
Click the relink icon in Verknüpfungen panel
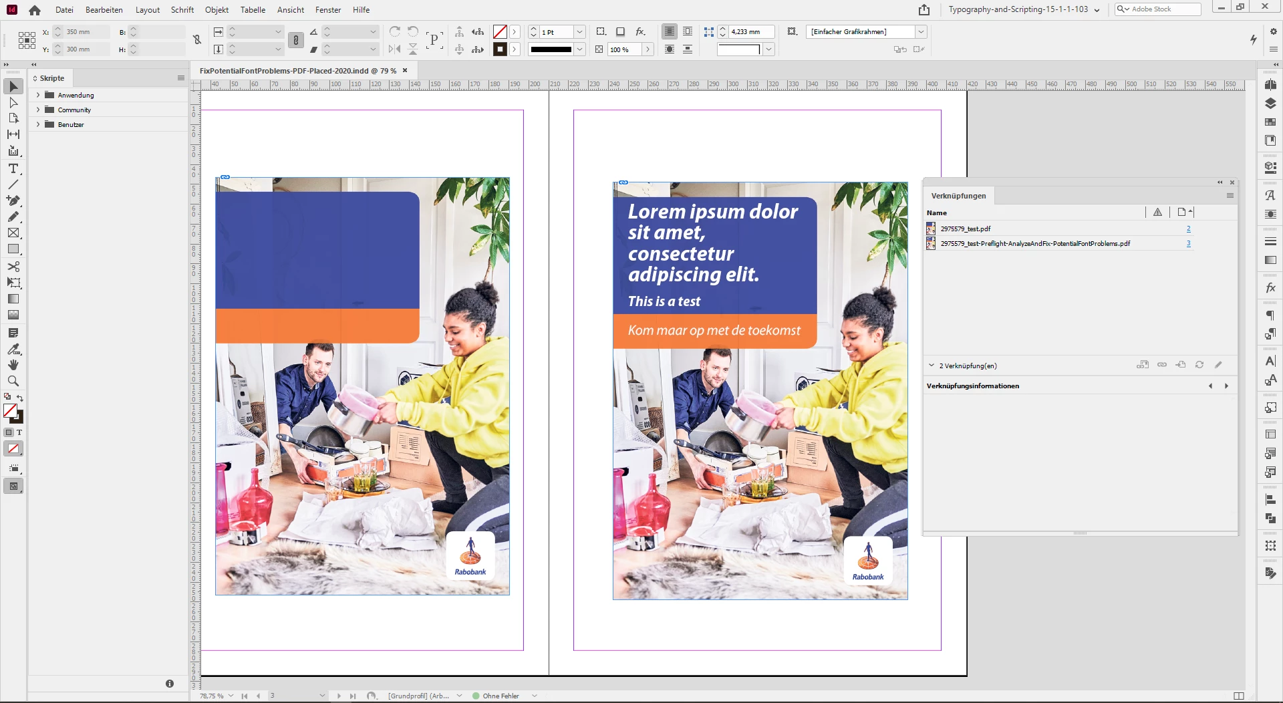(x=1162, y=365)
